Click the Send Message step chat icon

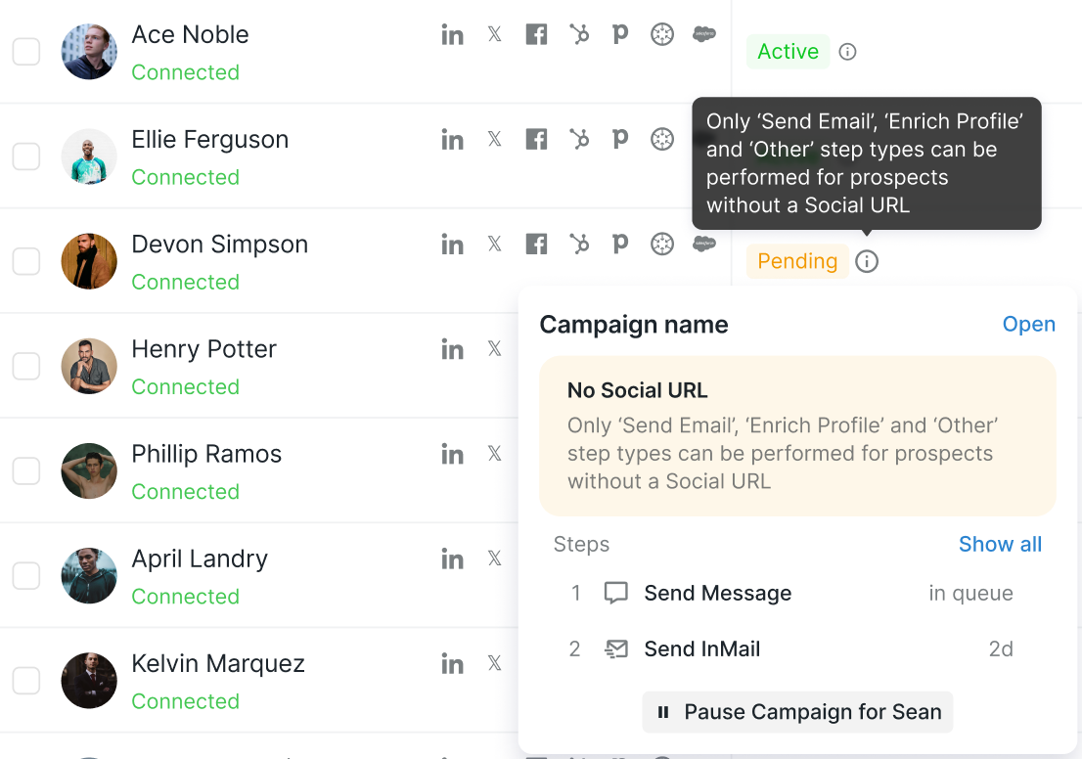pos(615,594)
